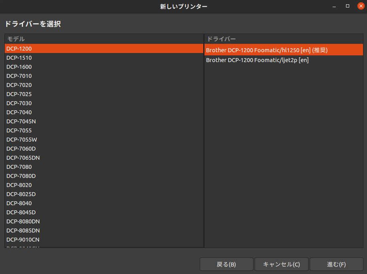Pick DCP-8020 in the model list
Image resolution: width=367 pixels, height=274 pixels.
coord(19,185)
